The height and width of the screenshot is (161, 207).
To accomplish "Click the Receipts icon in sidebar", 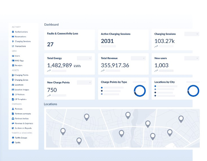I will 13,65.
